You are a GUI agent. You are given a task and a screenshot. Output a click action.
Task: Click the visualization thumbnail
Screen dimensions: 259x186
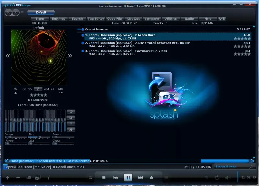(x=39, y=58)
